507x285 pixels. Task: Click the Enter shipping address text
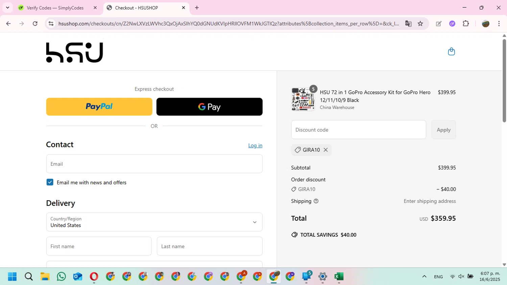click(x=430, y=201)
